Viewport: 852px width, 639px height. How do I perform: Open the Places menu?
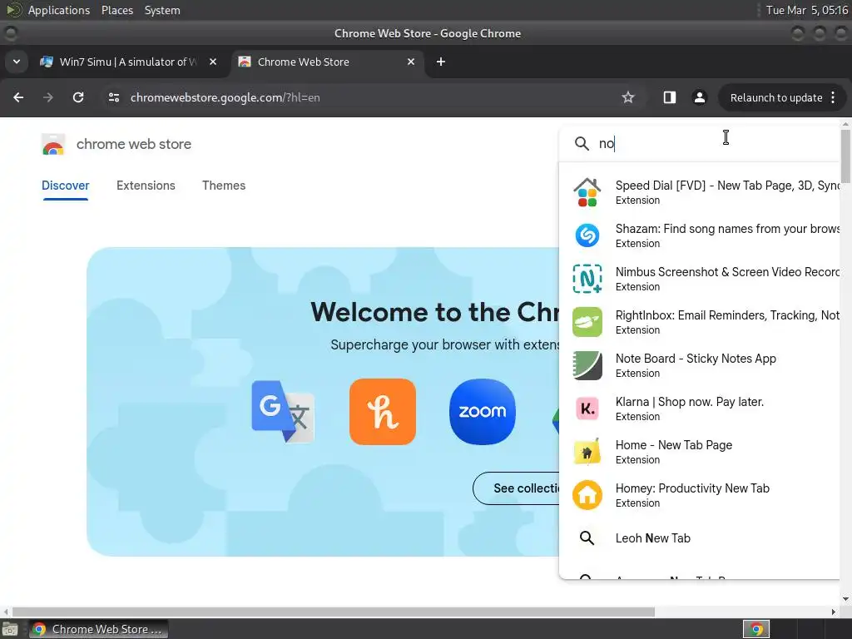117,10
